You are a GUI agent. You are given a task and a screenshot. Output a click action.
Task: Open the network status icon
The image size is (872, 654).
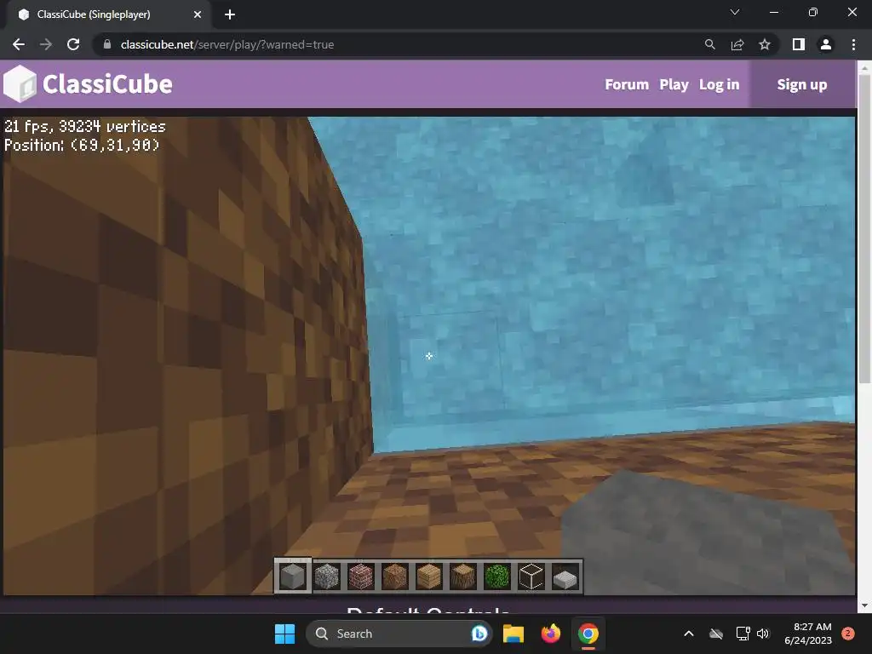click(x=743, y=634)
